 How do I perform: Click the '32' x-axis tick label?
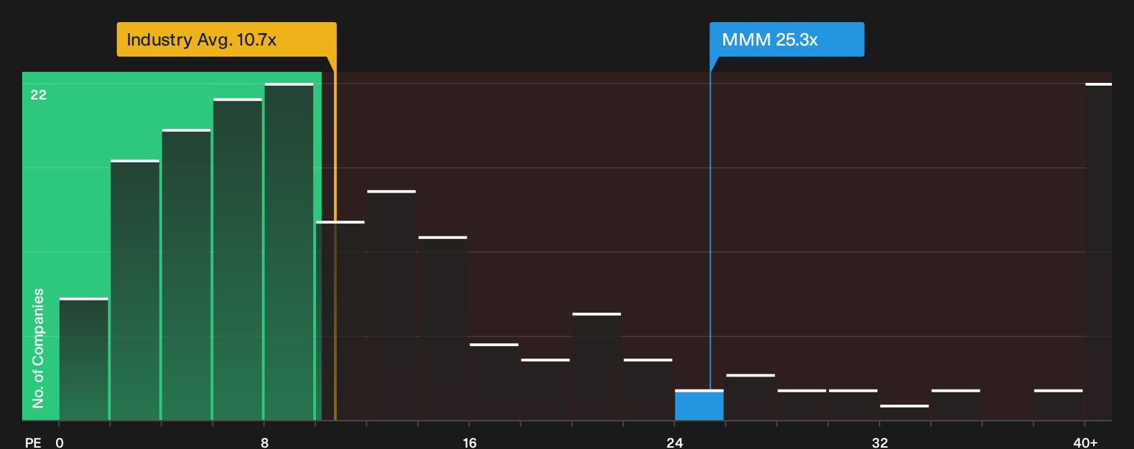(x=880, y=442)
